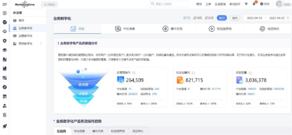Click 平台搭建 value 75
Image resolution: width=292 pixels, height=135 pixels.
[130, 89]
